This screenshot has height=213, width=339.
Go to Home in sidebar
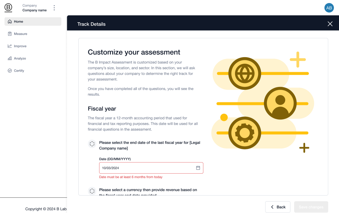point(33,21)
